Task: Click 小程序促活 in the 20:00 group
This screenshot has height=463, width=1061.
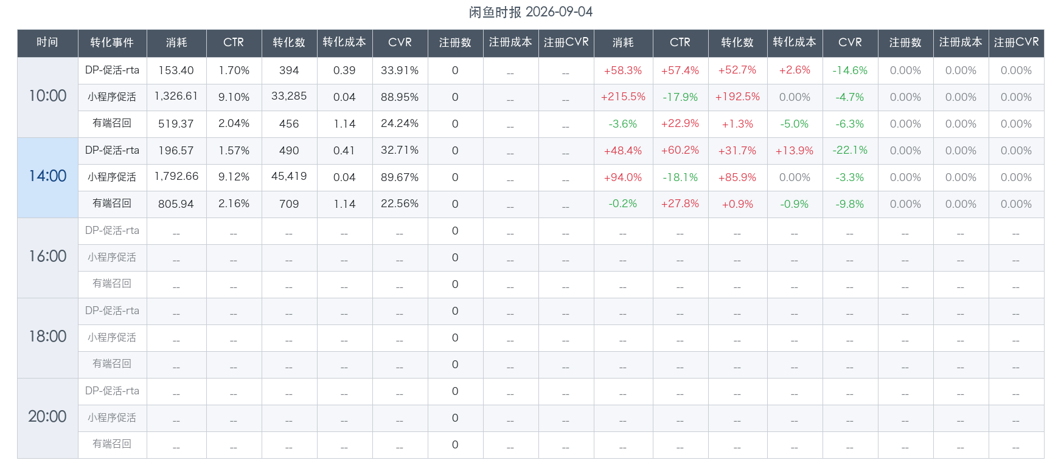Action: point(112,418)
